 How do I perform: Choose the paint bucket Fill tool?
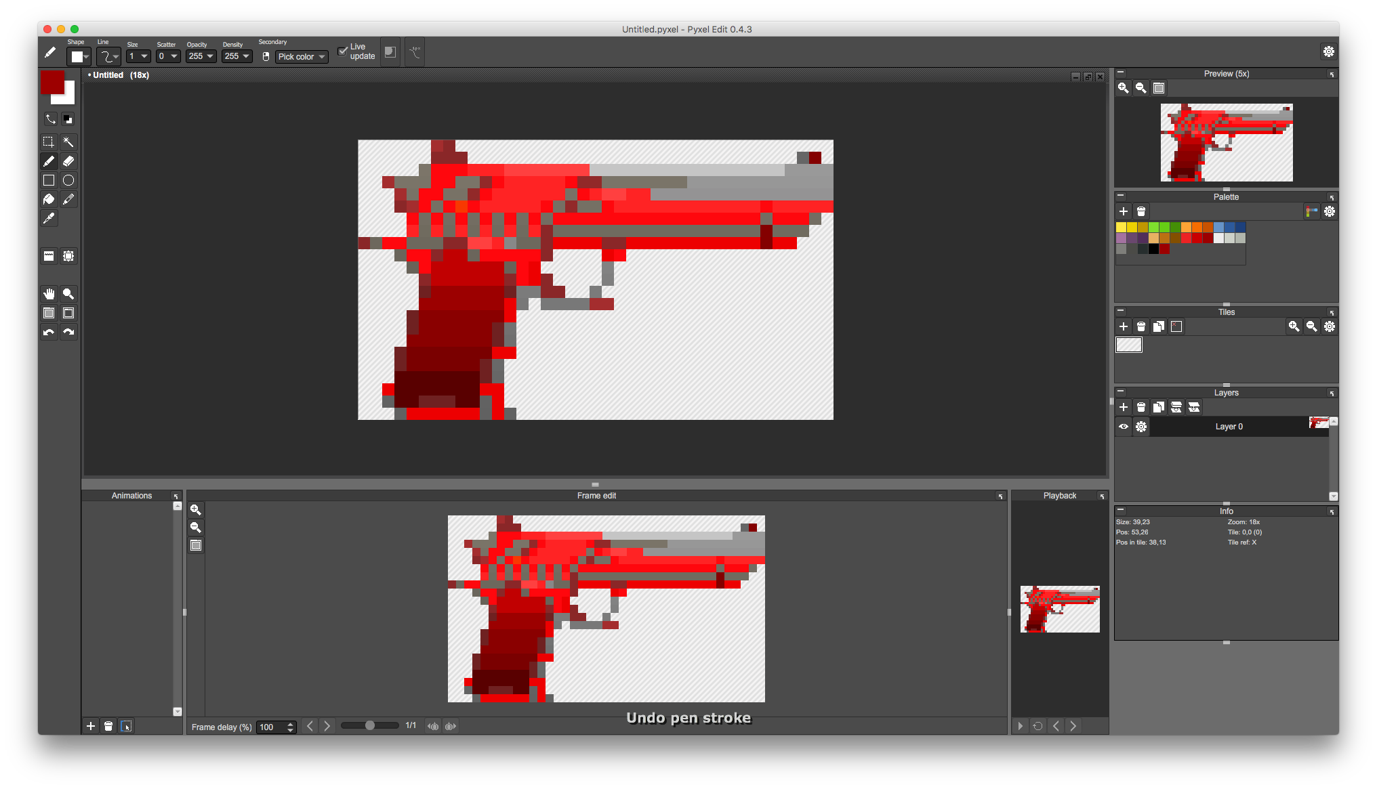(49, 199)
